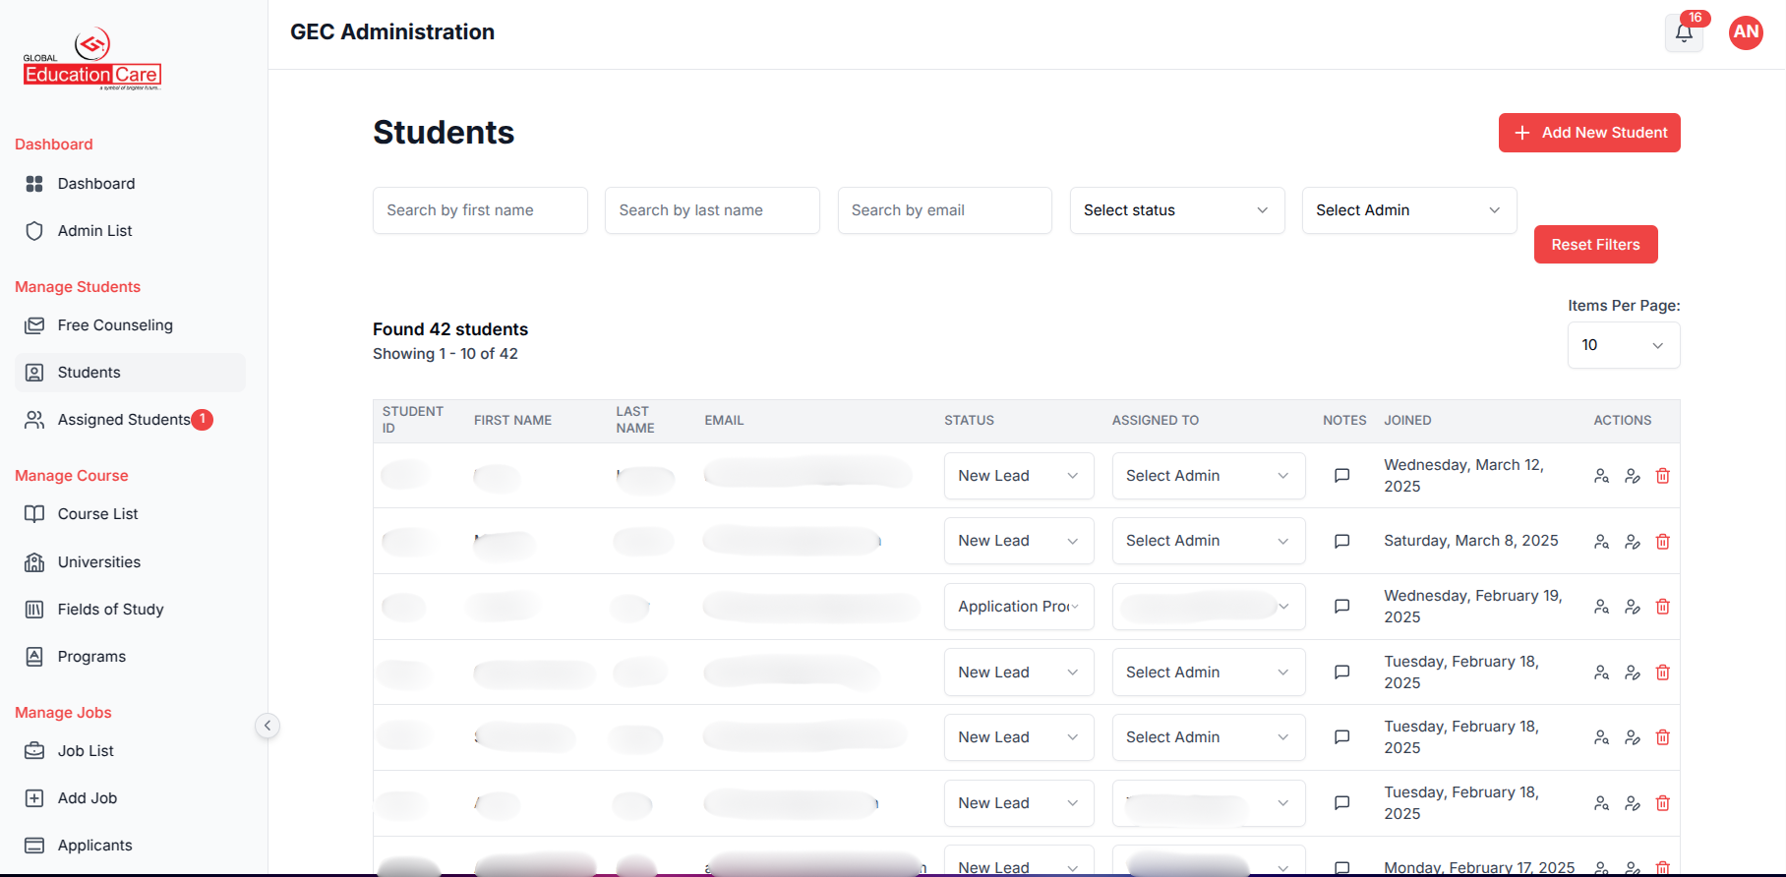Click the STATUS column header
Image resolution: width=1786 pixels, height=877 pixels.
click(x=969, y=420)
